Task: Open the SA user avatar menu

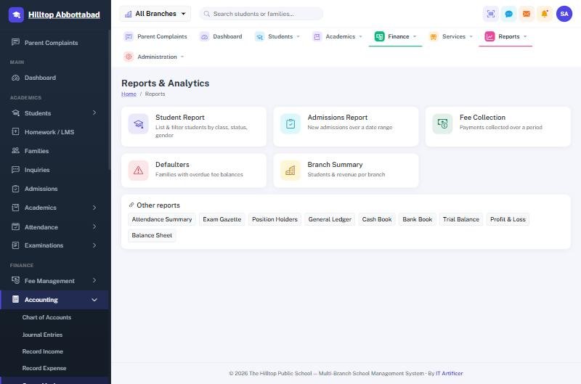Action: (x=564, y=14)
